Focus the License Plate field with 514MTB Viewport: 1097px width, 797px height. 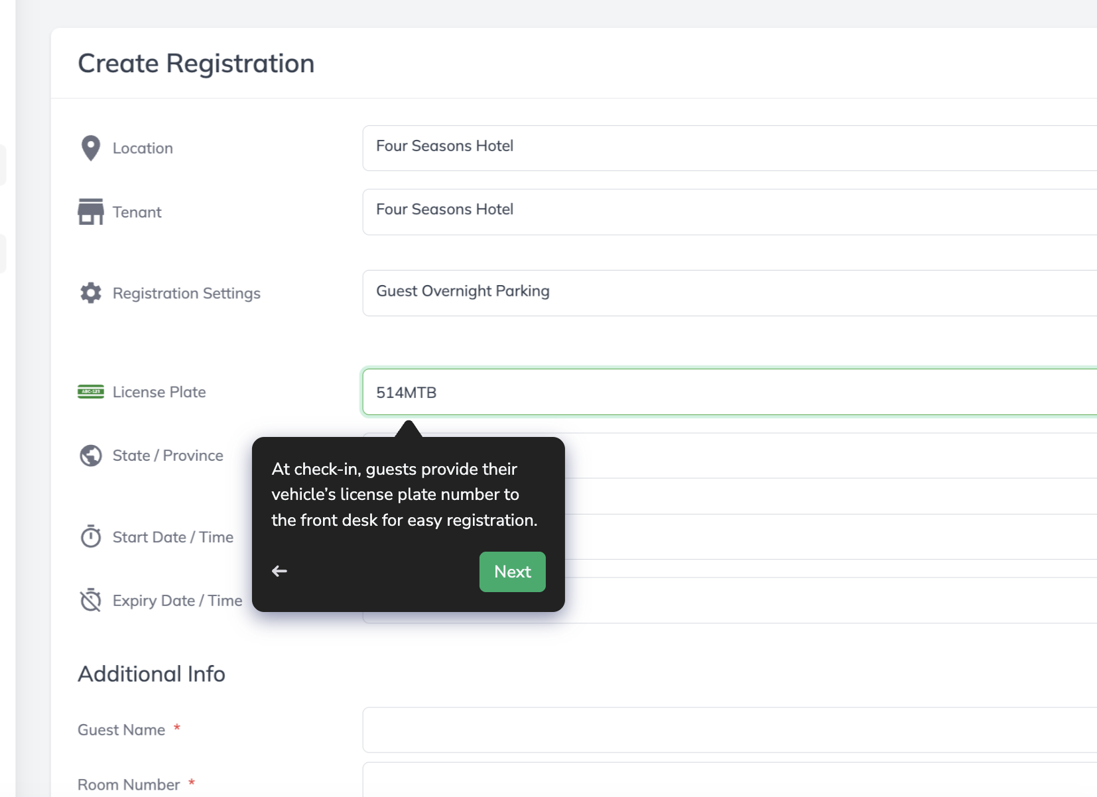point(730,392)
